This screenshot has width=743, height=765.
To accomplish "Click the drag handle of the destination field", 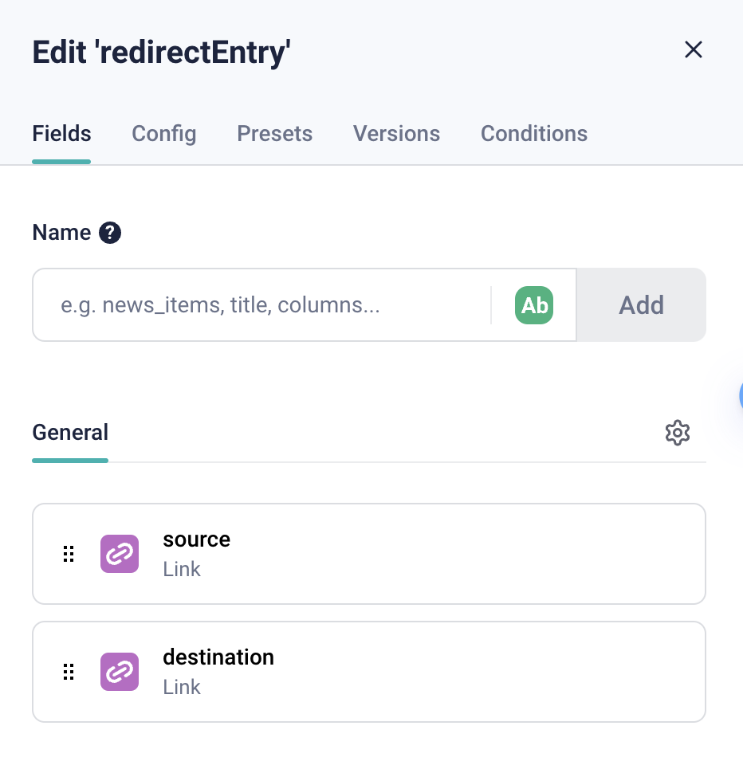I will (69, 671).
